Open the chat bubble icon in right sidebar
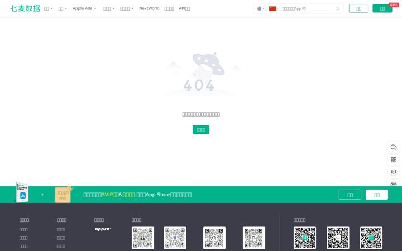The image size is (402, 251). pyautogui.click(x=394, y=147)
